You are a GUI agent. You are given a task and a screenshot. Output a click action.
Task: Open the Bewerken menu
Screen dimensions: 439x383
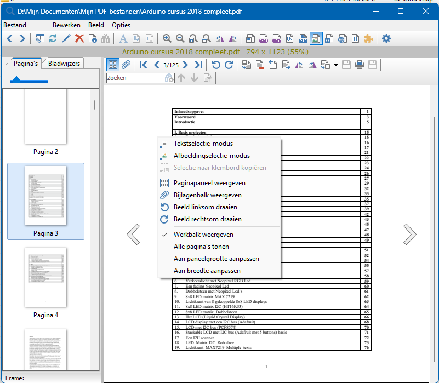click(66, 25)
